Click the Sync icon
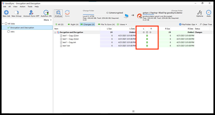This screenshot has width=215, height=115. pos(67,13)
